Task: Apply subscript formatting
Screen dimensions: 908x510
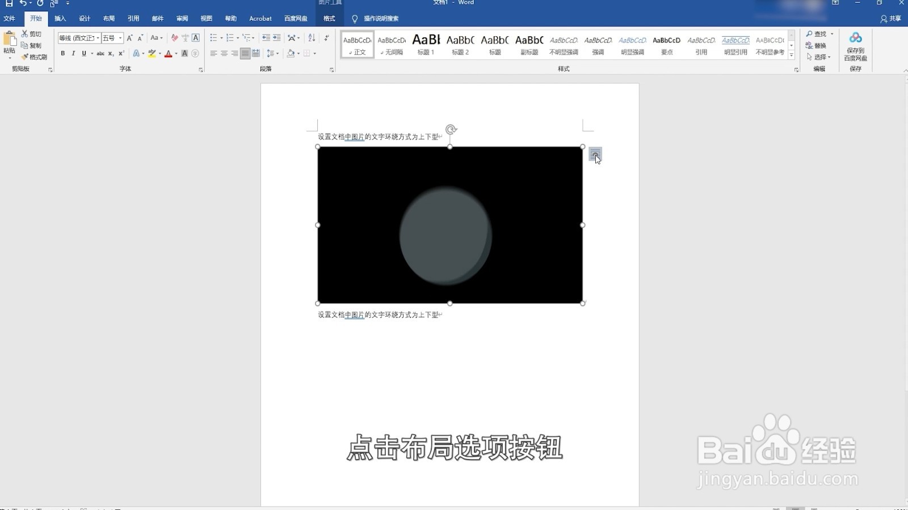Action: tap(111, 53)
